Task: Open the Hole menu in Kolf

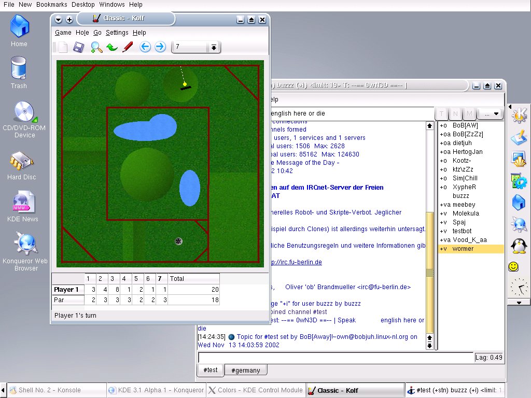Action: click(82, 33)
